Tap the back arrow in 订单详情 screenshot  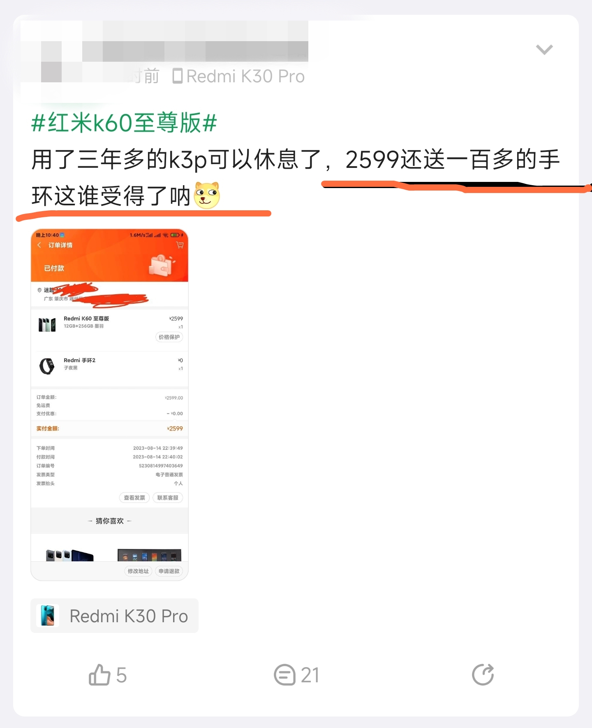pos(39,245)
